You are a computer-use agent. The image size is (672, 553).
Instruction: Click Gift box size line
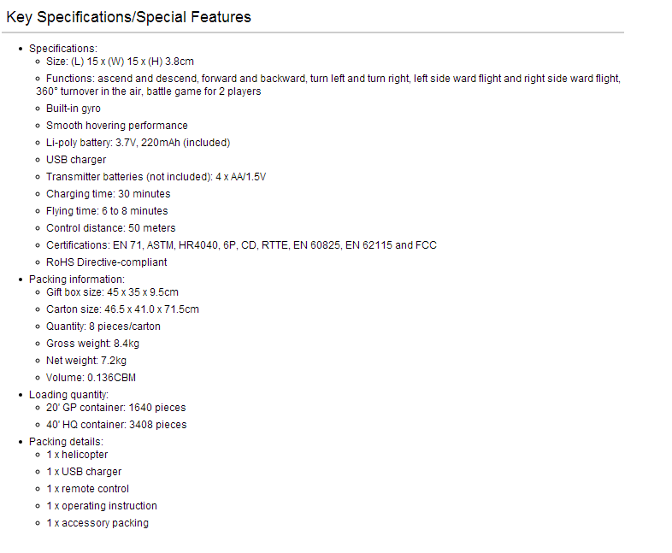(x=112, y=292)
